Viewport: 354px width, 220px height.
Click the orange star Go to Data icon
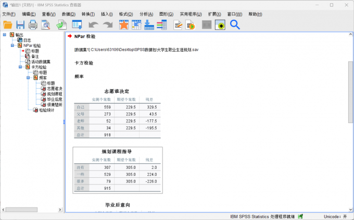123,25
